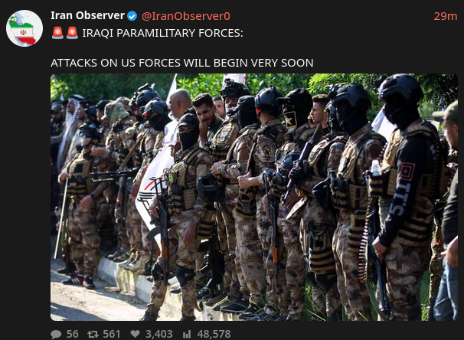Click the blue verified badge
464x340 pixels.
132,16
